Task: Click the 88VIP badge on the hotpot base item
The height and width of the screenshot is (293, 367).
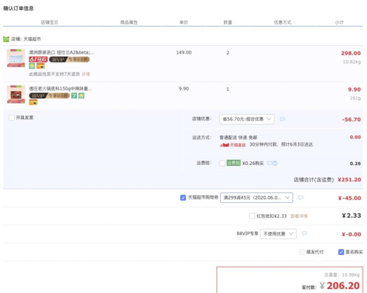Action: (49, 96)
